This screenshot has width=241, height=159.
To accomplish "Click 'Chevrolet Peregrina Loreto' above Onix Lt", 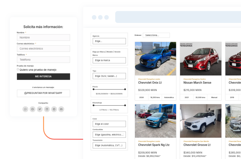I will pos(149,79).
